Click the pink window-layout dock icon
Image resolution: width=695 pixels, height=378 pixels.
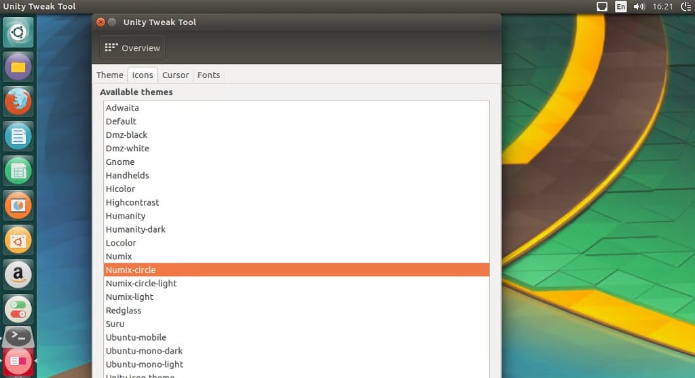pyautogui.click(x=18, y=362)
